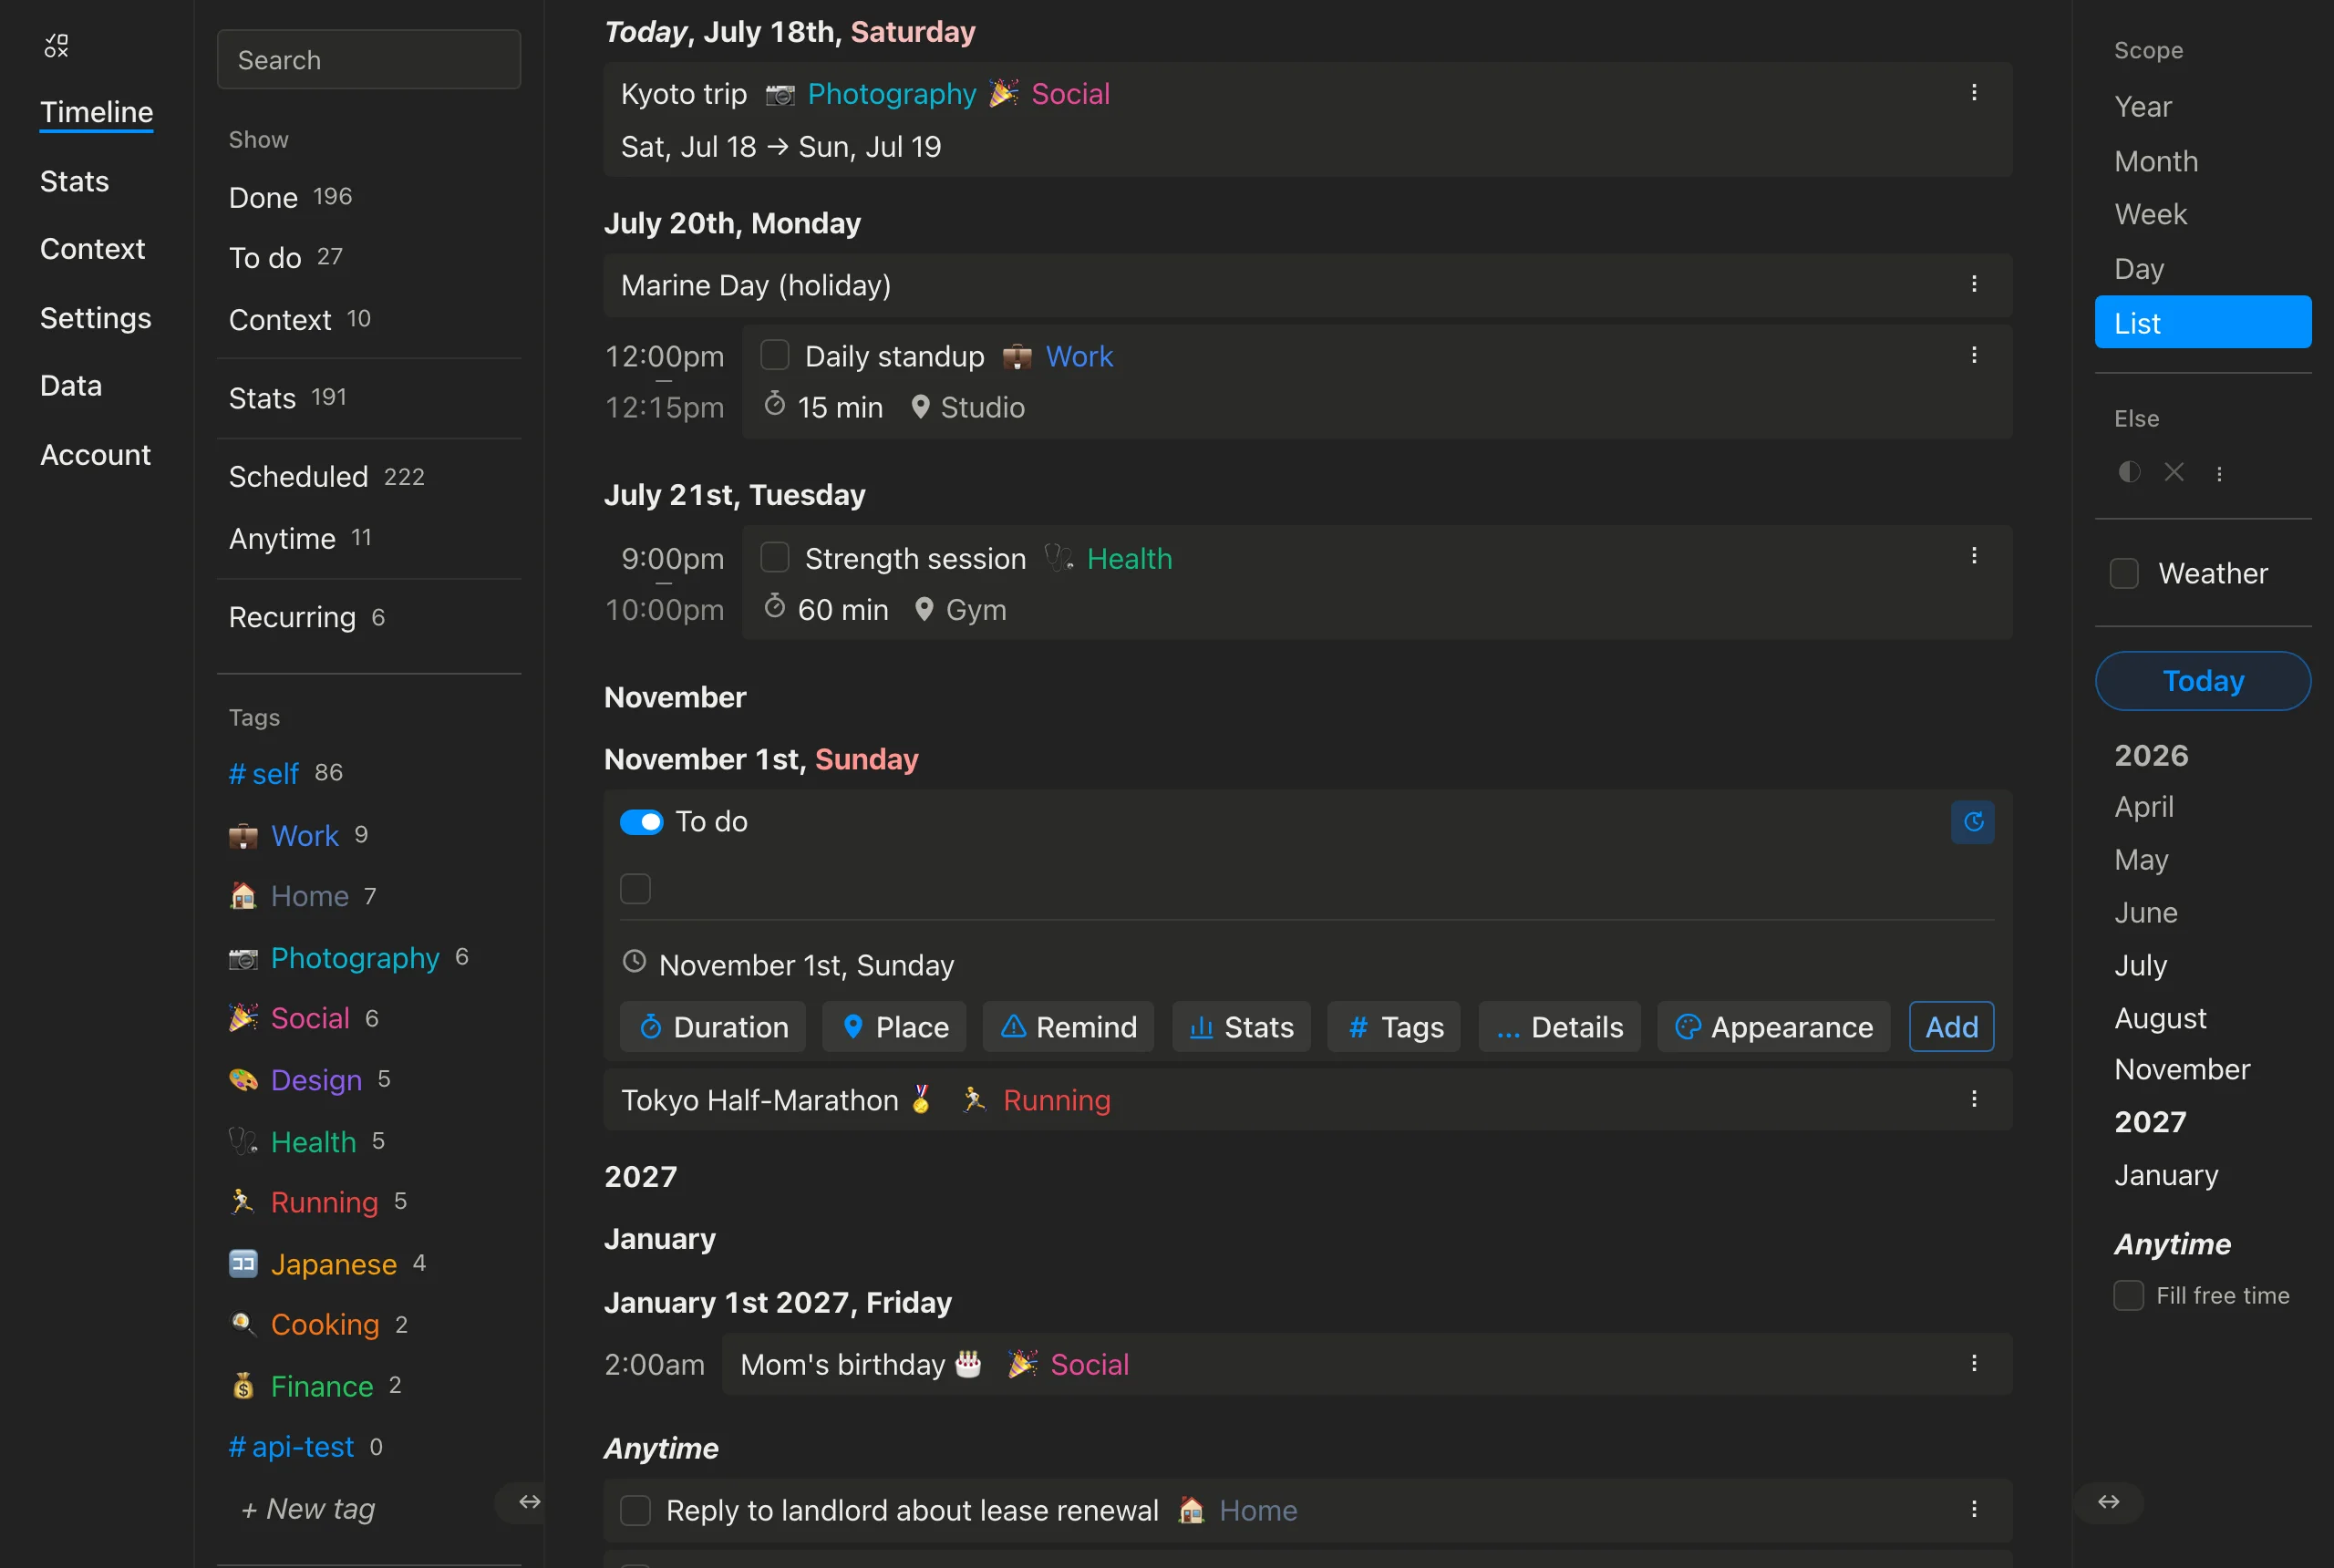Switch scope to Year
The height and width of the screenshot is (1568, 2334).
tap(2143, 107)
